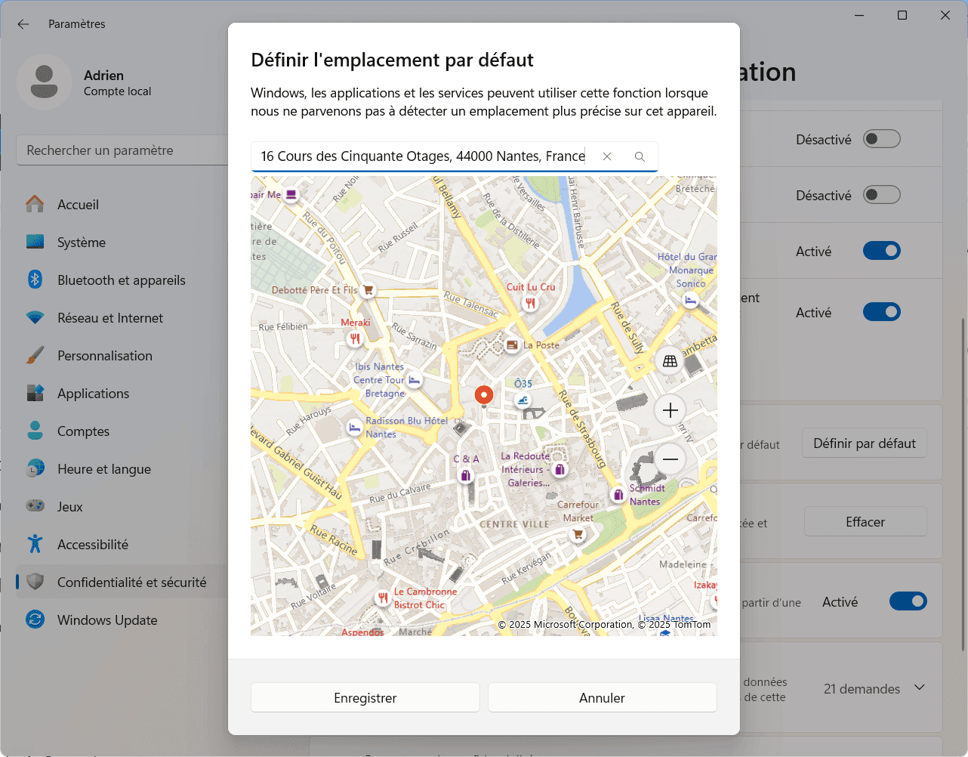Select the Meraki restaurant icon
968x757 pixels.
[355, 338]
